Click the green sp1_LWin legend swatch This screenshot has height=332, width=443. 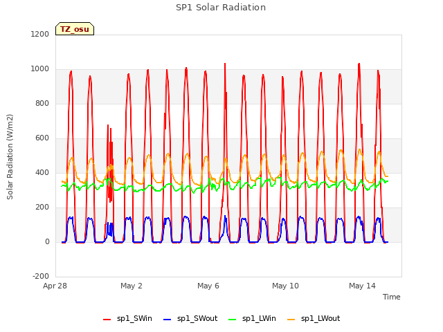(x=233, y=320)
